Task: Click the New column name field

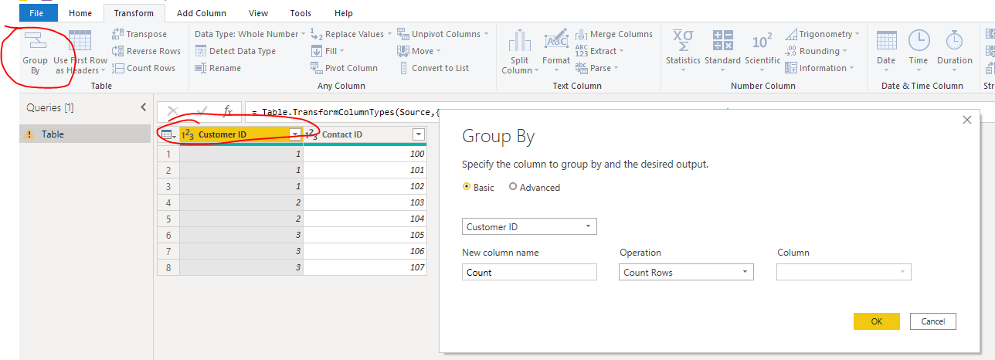Action: 529,272
